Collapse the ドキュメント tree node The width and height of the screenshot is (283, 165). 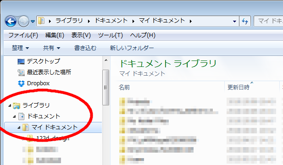[x=14, y=117]
